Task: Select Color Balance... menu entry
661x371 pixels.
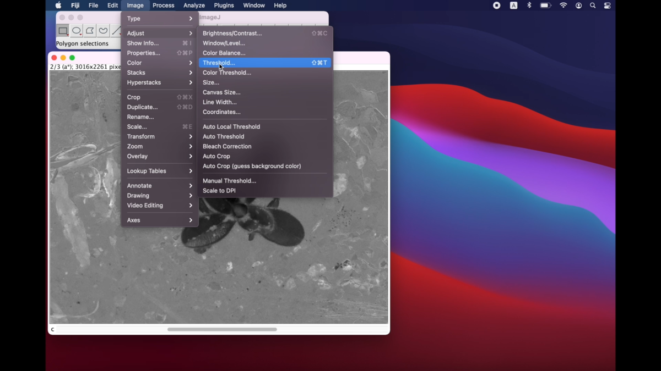Action: point(265,53)
